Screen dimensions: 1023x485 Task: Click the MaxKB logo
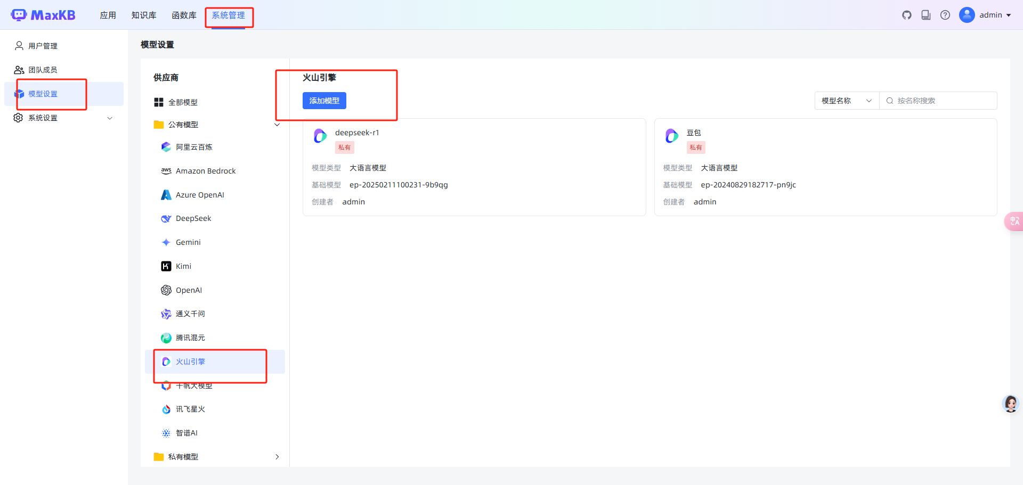43,15
